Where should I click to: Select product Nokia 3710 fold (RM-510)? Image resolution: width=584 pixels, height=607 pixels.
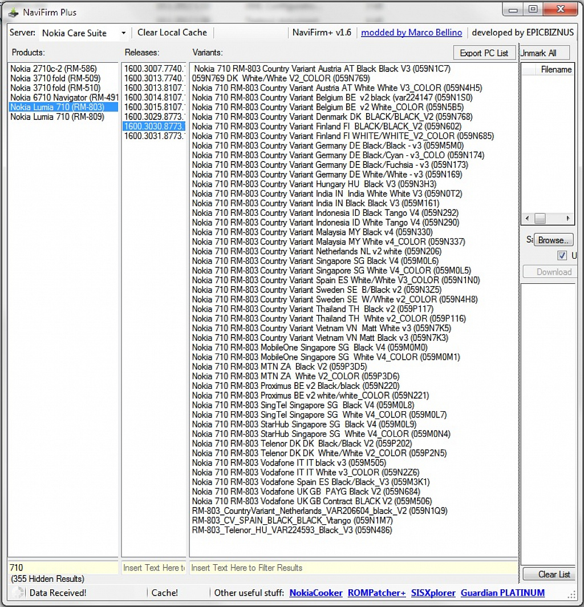click(55, 88)
